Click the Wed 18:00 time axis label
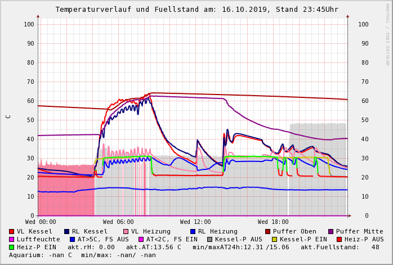 pyautogui.click(x=273, y=222)
